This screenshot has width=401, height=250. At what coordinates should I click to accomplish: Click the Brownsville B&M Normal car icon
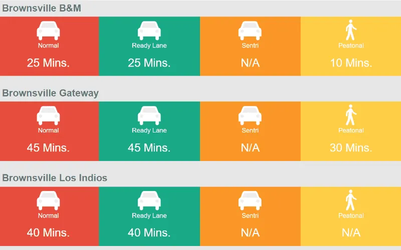click(x=48, y=30)
